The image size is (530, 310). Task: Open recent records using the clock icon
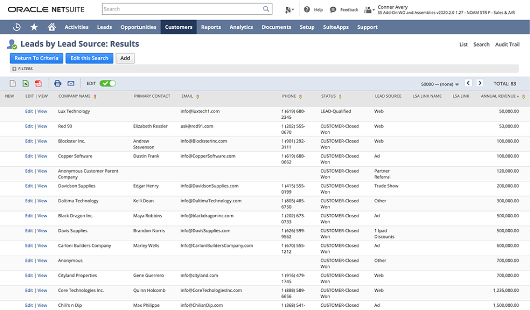point(16,27)
